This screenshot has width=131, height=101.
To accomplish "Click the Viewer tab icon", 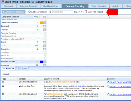I will click(19, 68).
